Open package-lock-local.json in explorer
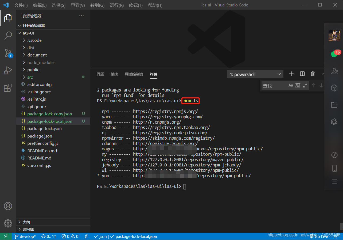The width and height of the screenshot is (343, 240). [53, 121]
